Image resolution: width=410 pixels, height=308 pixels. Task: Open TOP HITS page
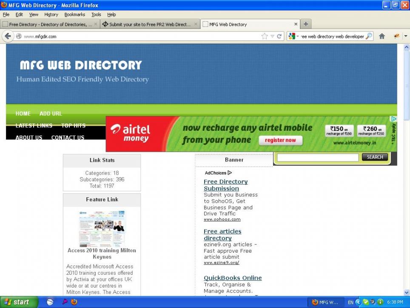point(74,125)
